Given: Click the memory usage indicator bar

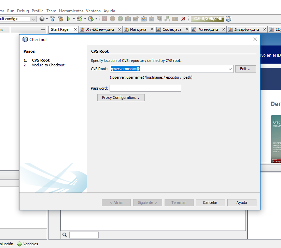Looking at the screenshot, I should tap(207, 19).
